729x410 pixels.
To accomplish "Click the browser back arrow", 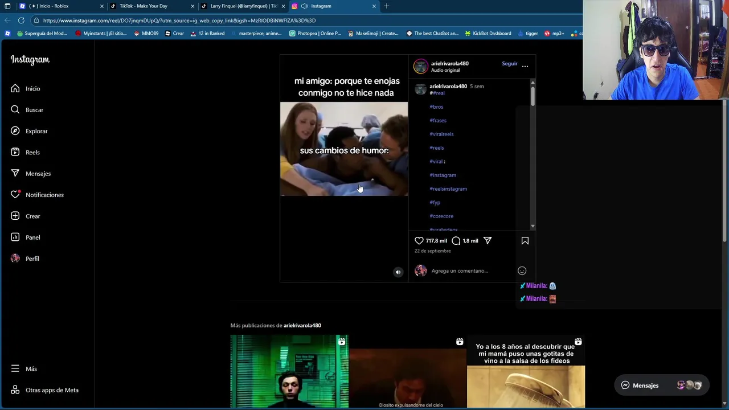I will click(x=7, y=20).
